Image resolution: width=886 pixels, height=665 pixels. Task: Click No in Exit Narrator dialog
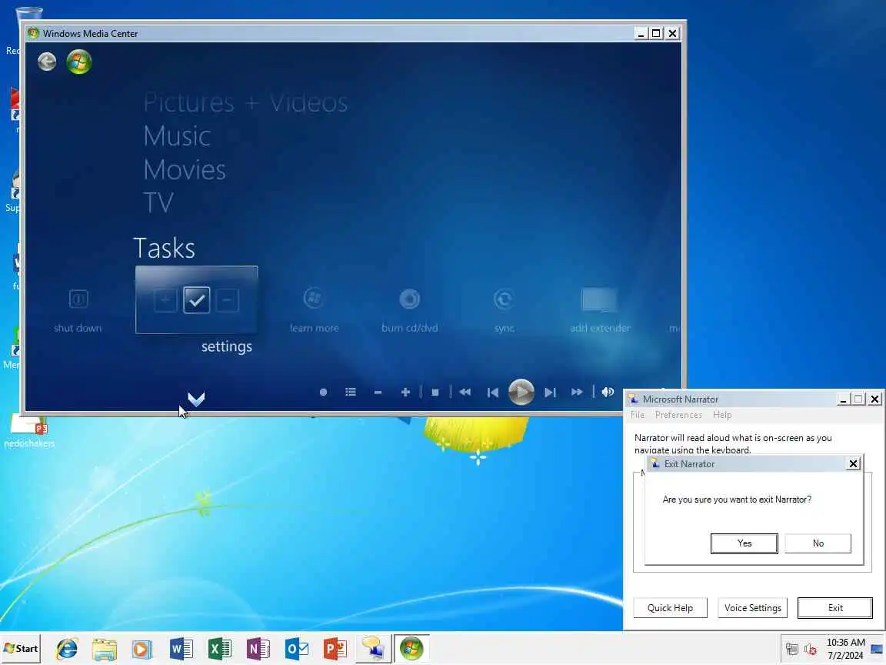[x=818, y=543]
